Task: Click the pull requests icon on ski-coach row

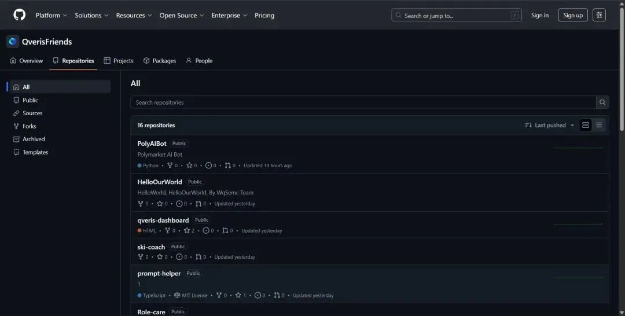Action: click(x=198, y=257)
